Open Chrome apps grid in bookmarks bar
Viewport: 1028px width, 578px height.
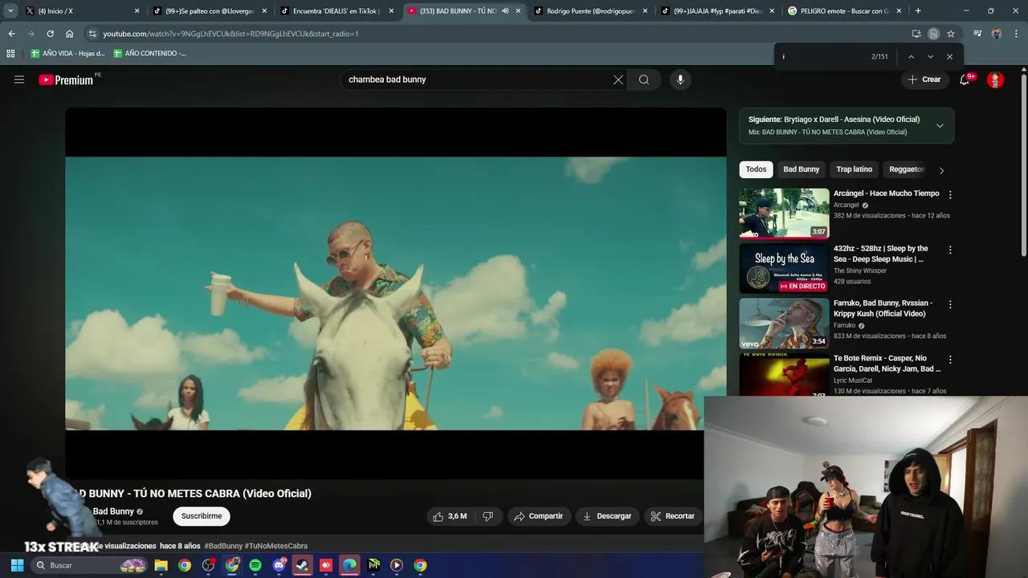click(10, 53)
